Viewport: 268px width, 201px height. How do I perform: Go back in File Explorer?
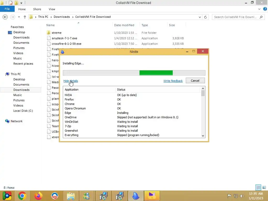point(5,17)
